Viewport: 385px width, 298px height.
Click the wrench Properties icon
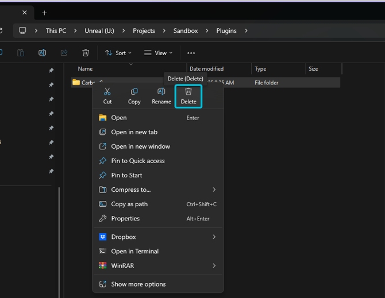103,218
